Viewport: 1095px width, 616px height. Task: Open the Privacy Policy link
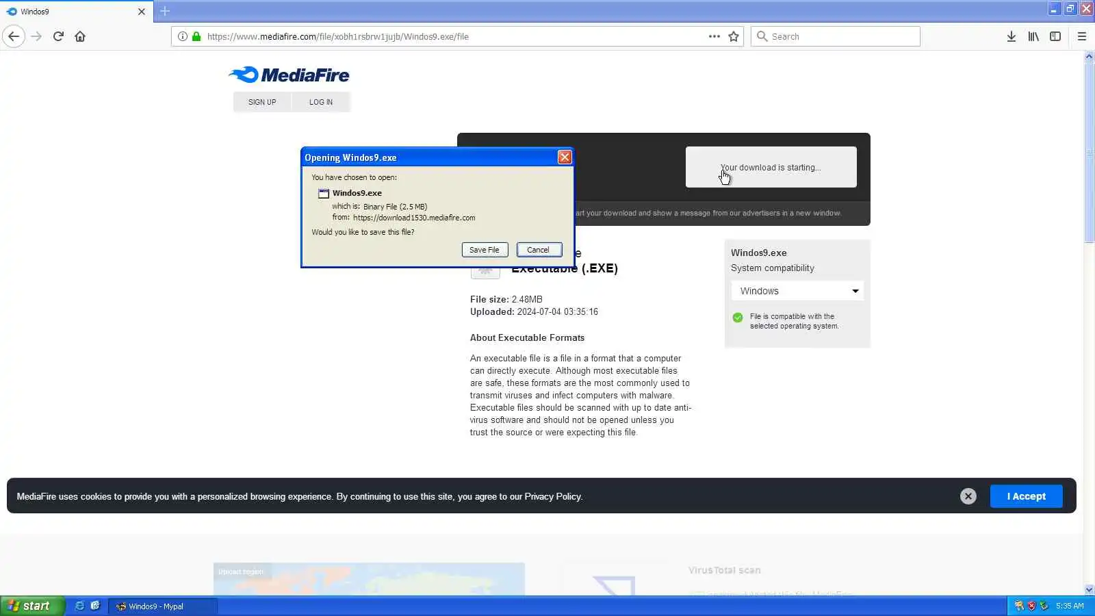[553, 496]
